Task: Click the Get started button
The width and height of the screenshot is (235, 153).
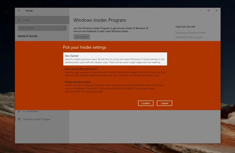Action: pos(81,37)
